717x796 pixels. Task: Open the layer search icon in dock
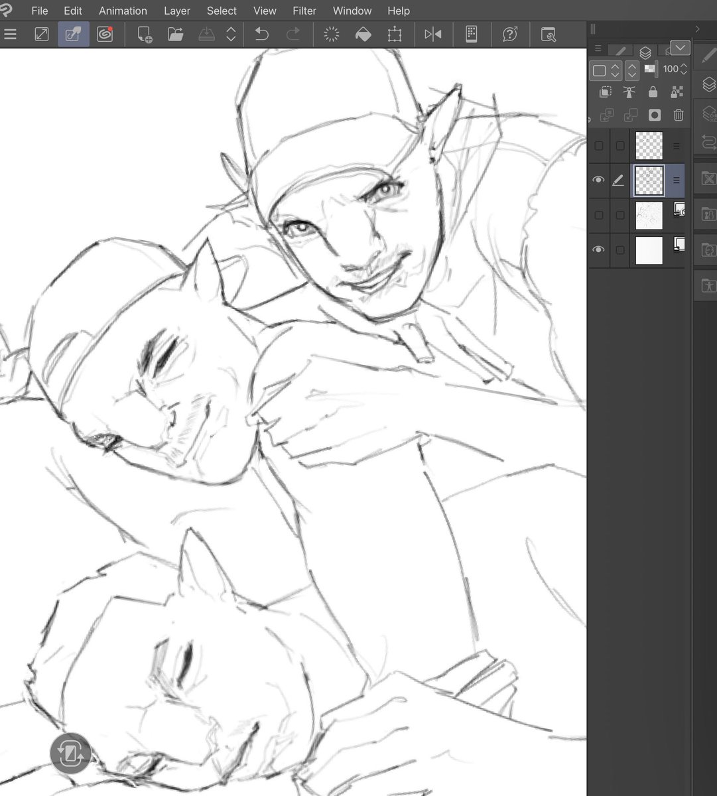point(708,113)
